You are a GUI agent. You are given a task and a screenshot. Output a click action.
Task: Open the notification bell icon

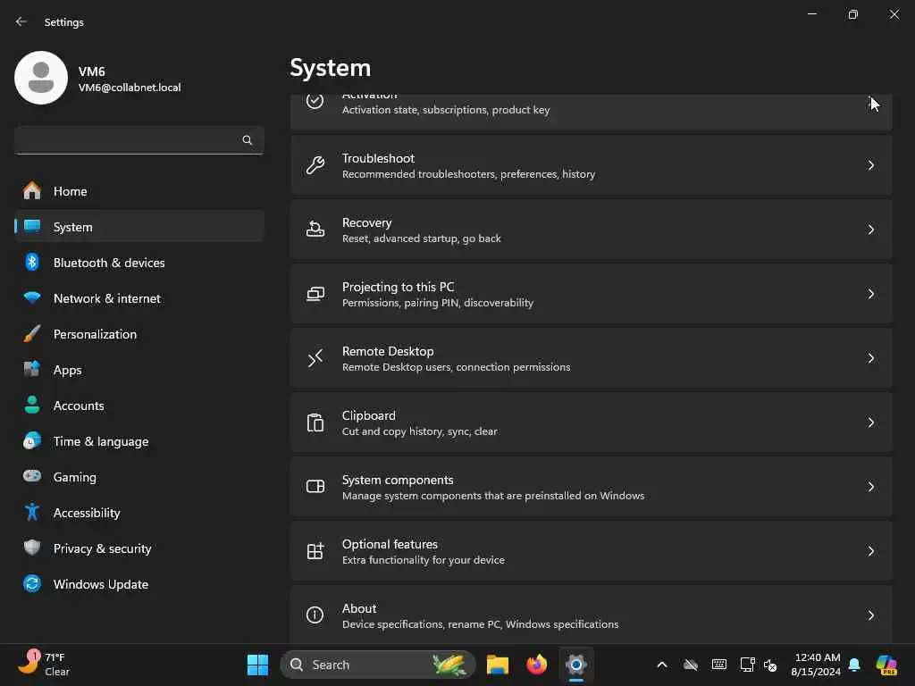coord(854,665)
